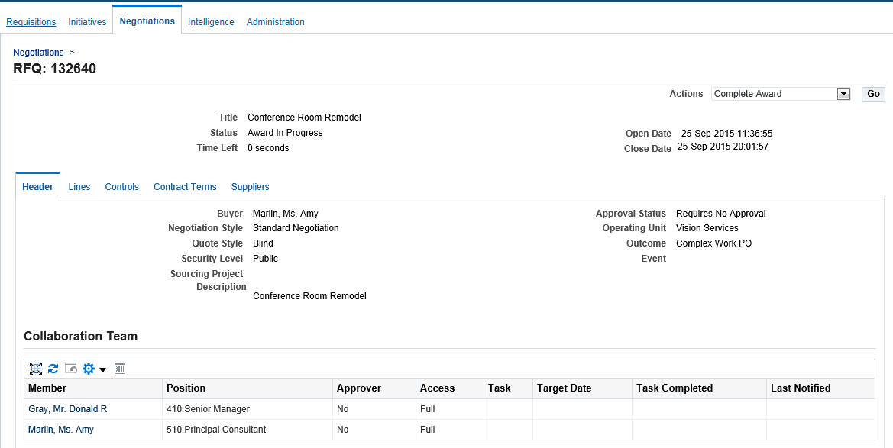Freeze columns in Collaboration Team table
The width and height of the screenshot is (893, 448).
[120, 369]
